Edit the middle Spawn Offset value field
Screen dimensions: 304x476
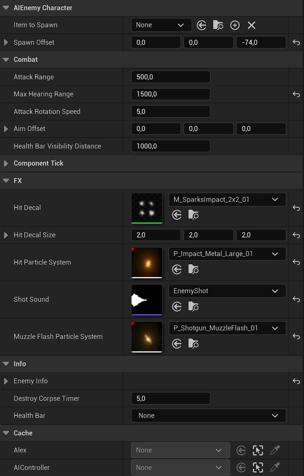[208, 43]
